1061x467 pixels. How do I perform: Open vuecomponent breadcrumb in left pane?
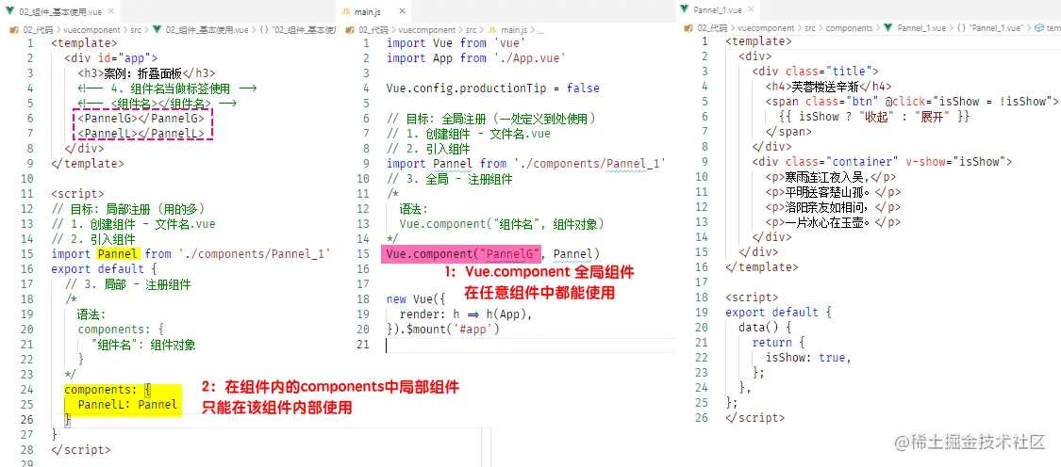tap(92, 30)
